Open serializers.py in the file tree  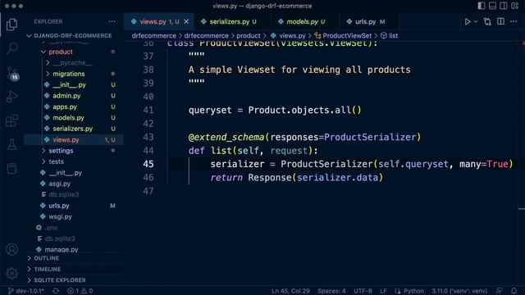73,129
